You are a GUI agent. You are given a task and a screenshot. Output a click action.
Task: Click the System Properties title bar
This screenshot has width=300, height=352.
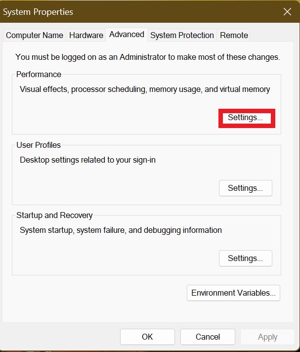pyautogui.click(x=124, y=11)
